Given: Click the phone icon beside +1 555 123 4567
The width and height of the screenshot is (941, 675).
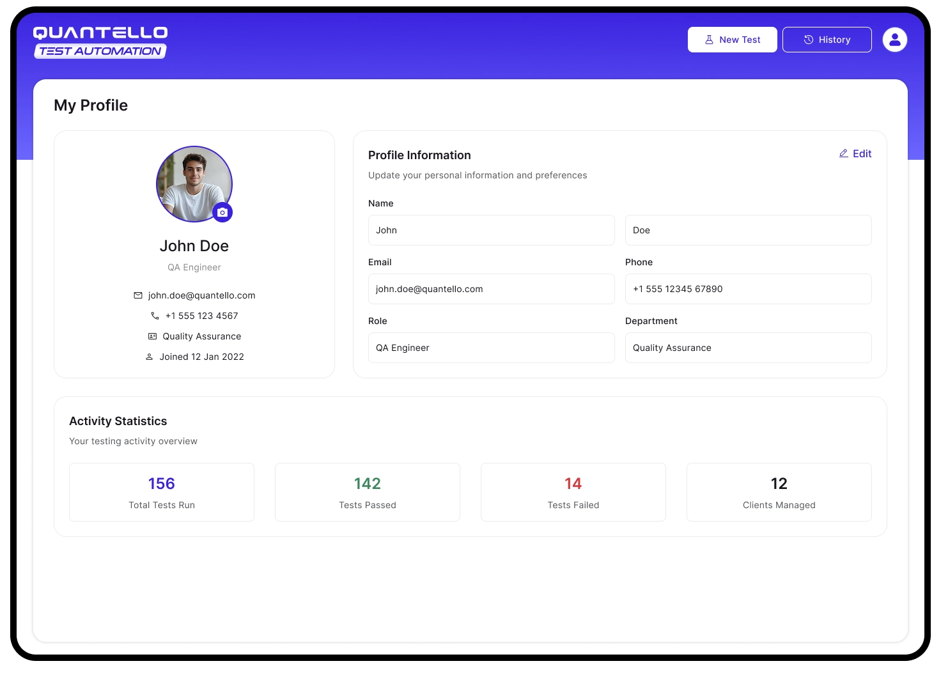Looking at the screenshot, I should [x=155, y=316].
